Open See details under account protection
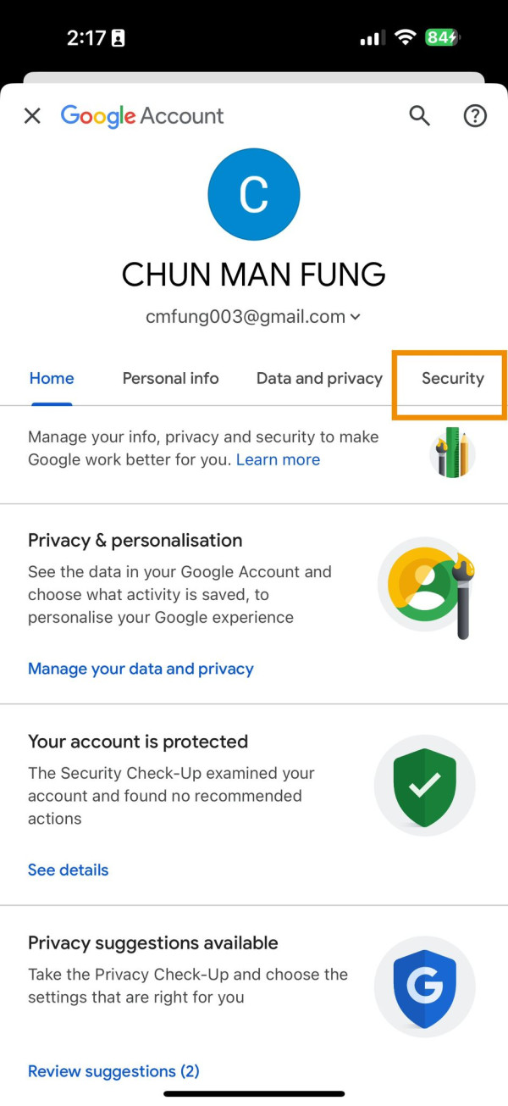This screenshot has width=508, height=1106. pyautogui.click(x=68, y=870)
